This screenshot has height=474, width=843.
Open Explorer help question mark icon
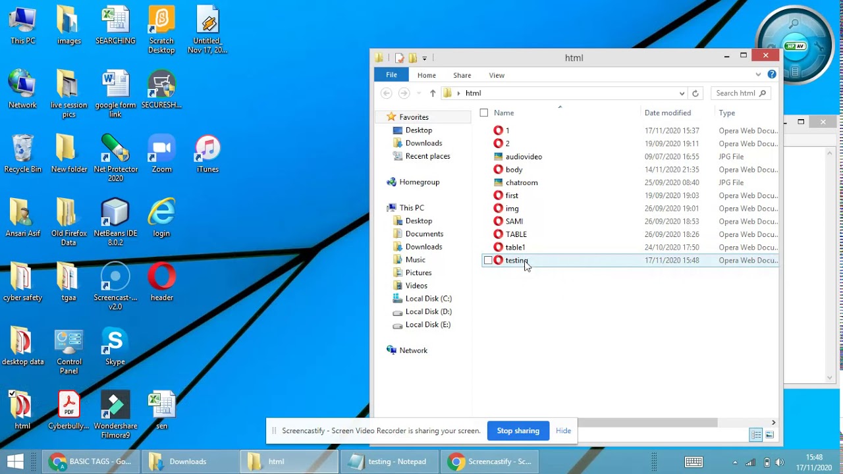pyautogui.click(x=772, y=74)
